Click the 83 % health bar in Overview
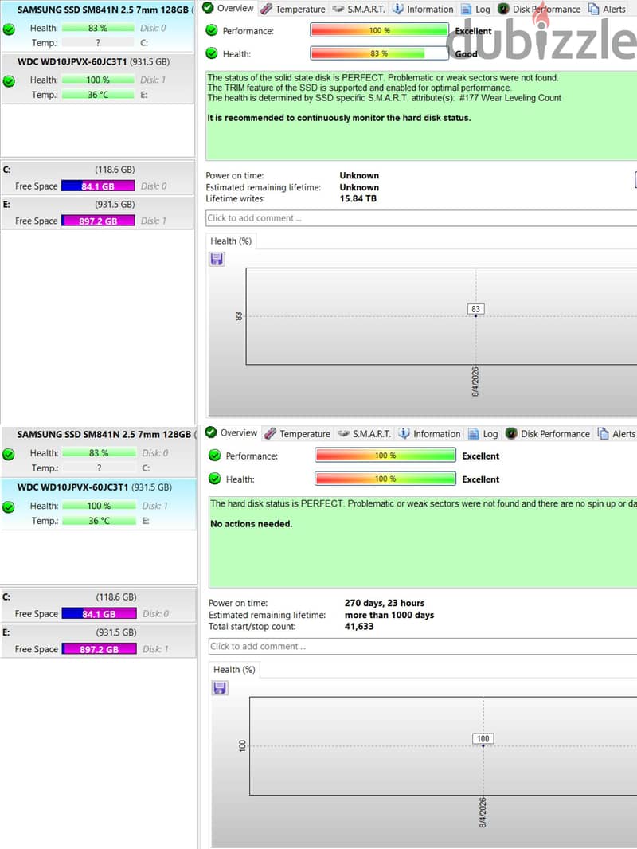Viewport: 637px width, 849px height. [x=379, y=53]
